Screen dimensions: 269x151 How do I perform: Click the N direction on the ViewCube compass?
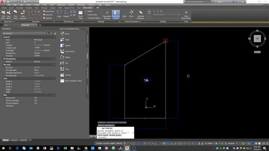[x=257, y=31]
